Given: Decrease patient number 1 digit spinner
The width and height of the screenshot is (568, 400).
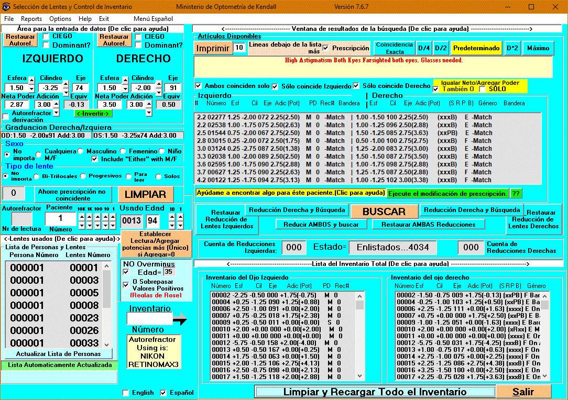Looking at the screenshot, I should click(113, 225).
